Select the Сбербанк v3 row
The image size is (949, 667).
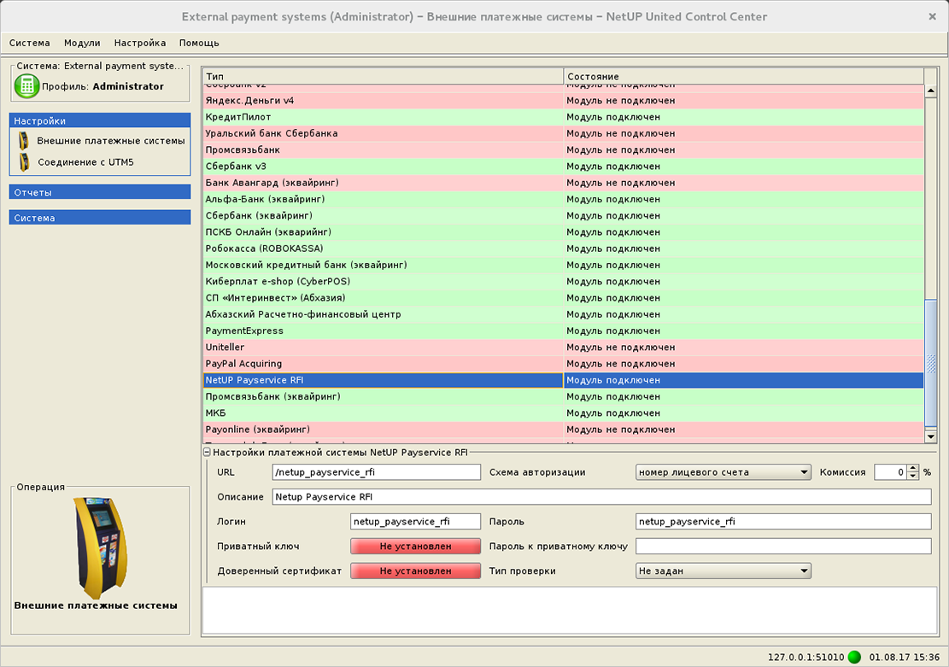click(x=564, y=167)
